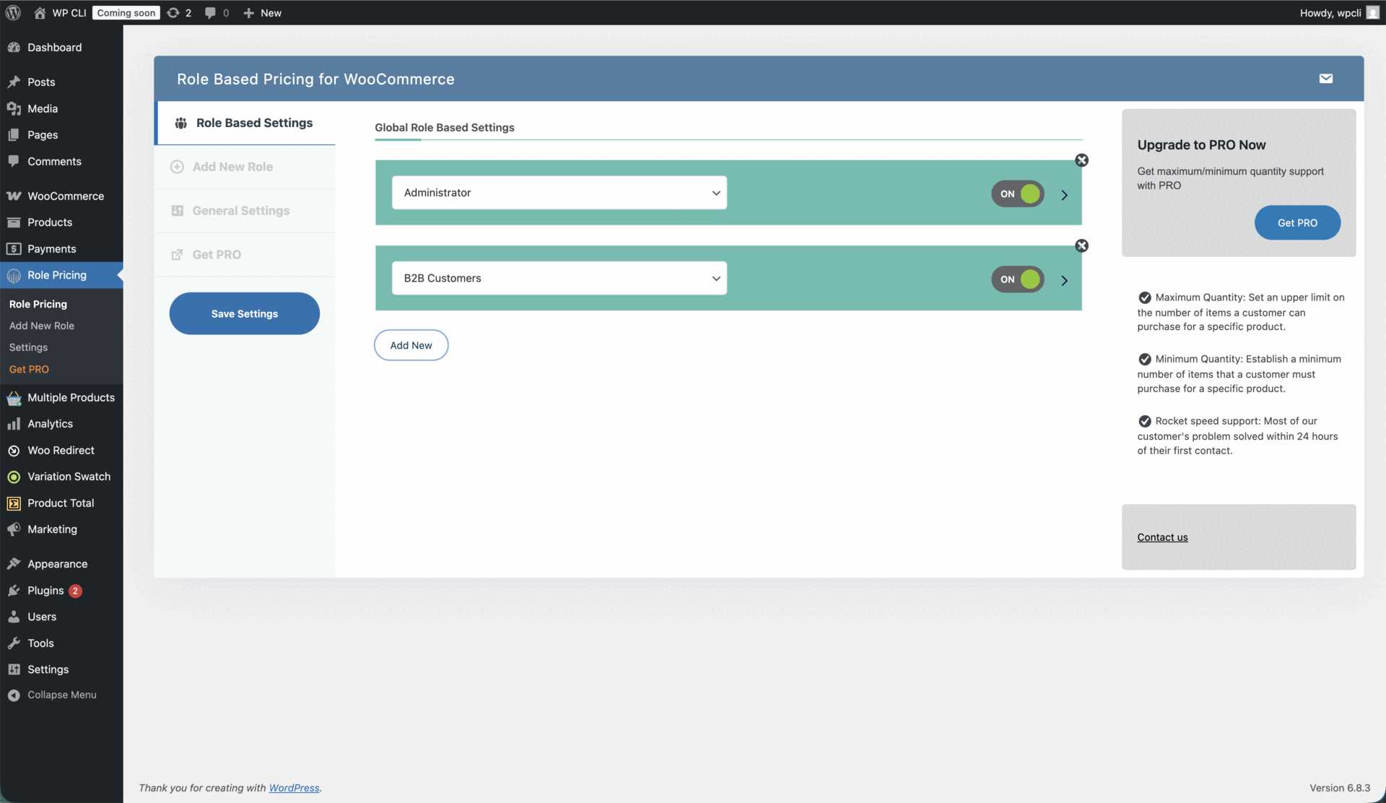Screen dimensions: 1386x803
Task: Toggle off the B2B Customers switch
Action: pyautogui.click(x=1017, y=279)
